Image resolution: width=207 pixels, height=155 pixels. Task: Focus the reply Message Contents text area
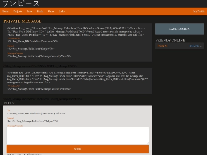tap(77, 135)
